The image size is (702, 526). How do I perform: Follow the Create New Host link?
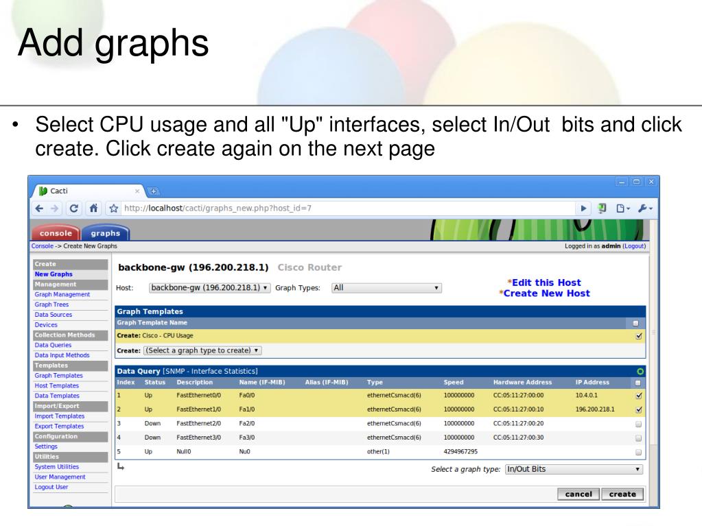pos(547,294)
